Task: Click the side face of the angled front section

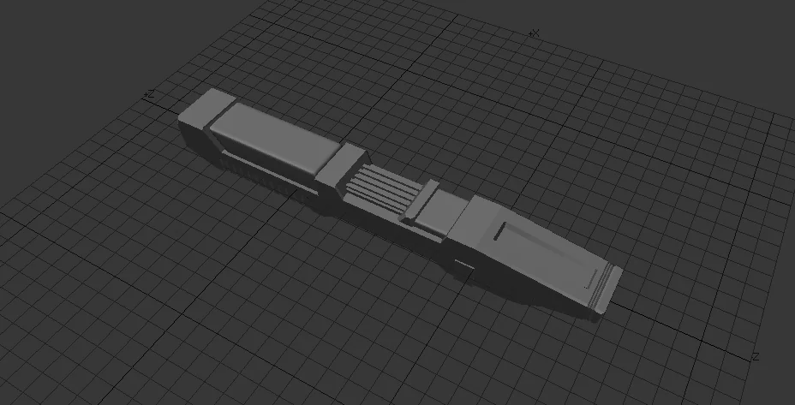Action: [x=523, y=287]
